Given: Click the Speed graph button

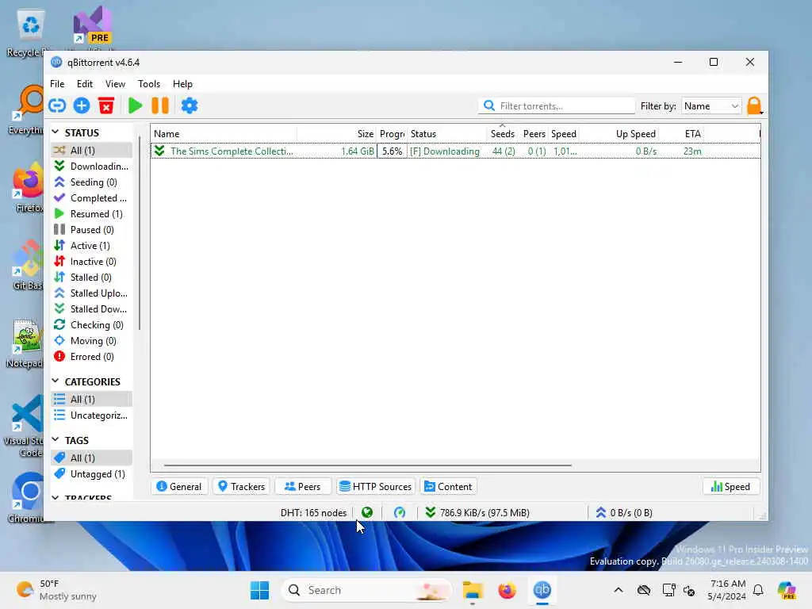Looking at the screenshot, I should [730, 487].
